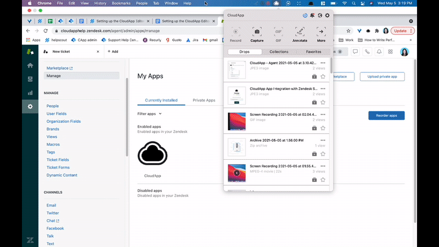This screenshot has height=247, width=439.
Task: Open more options for Screen Recording 02.04.4 drop
Action: 323,115
